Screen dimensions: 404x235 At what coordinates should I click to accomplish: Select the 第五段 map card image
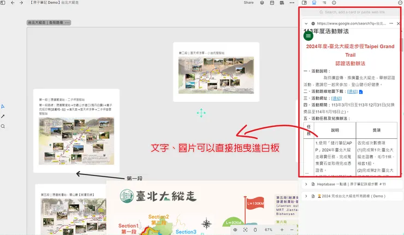pyautogui.click(x=74, y=216)
